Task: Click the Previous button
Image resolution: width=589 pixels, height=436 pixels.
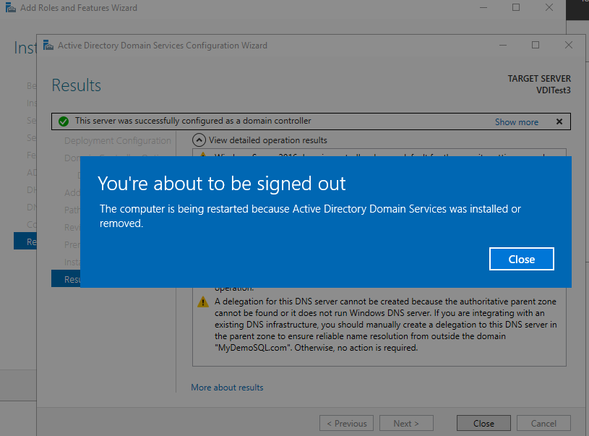Action: pos(346,423)
